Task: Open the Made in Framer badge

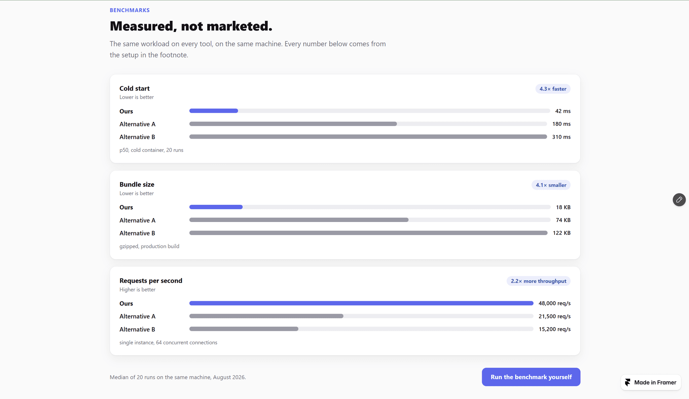Action: 651,382
